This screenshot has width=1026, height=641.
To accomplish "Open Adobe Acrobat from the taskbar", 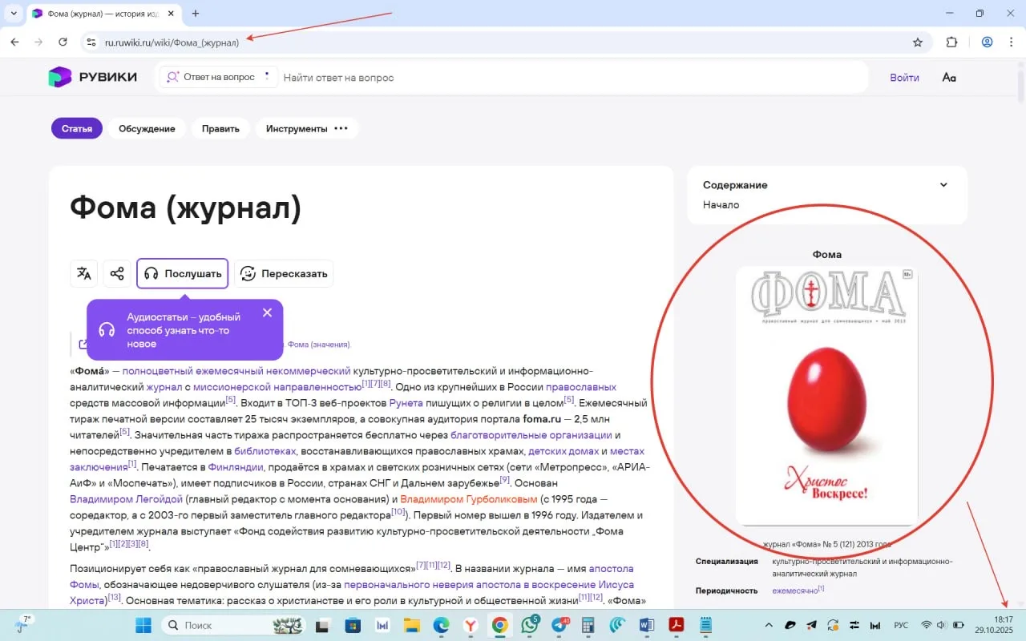I will [677, 625].
